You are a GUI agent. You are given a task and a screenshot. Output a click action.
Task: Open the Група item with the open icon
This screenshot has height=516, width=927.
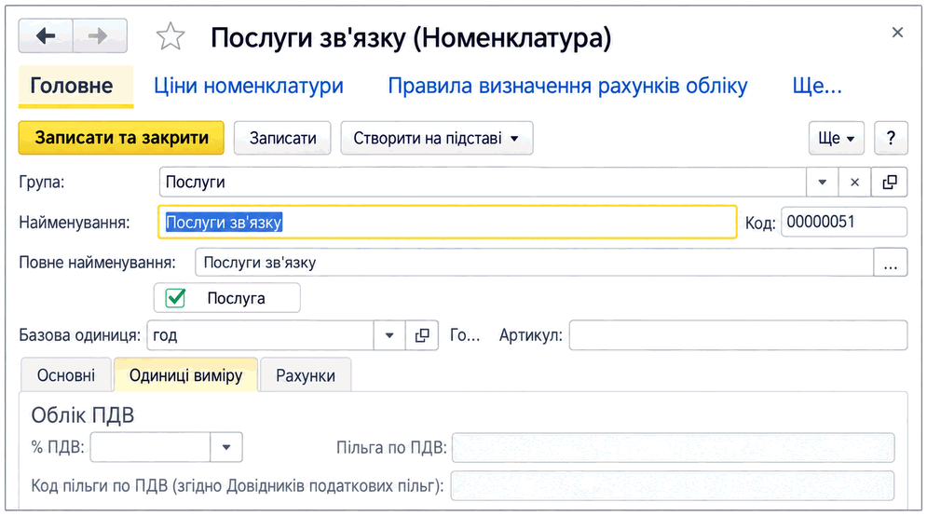(x=889, y=182)
